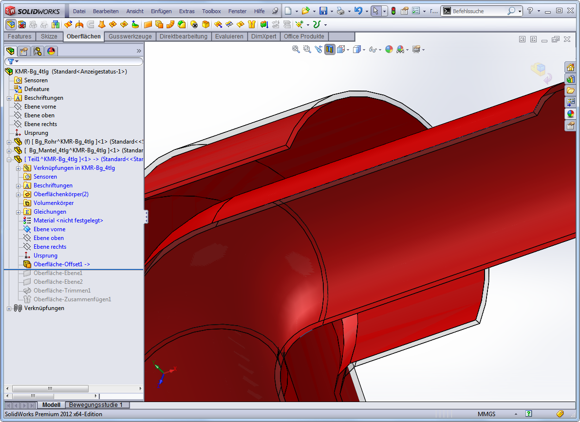
Task: Toggle the Section View button
Action: [x=330, y=49]
